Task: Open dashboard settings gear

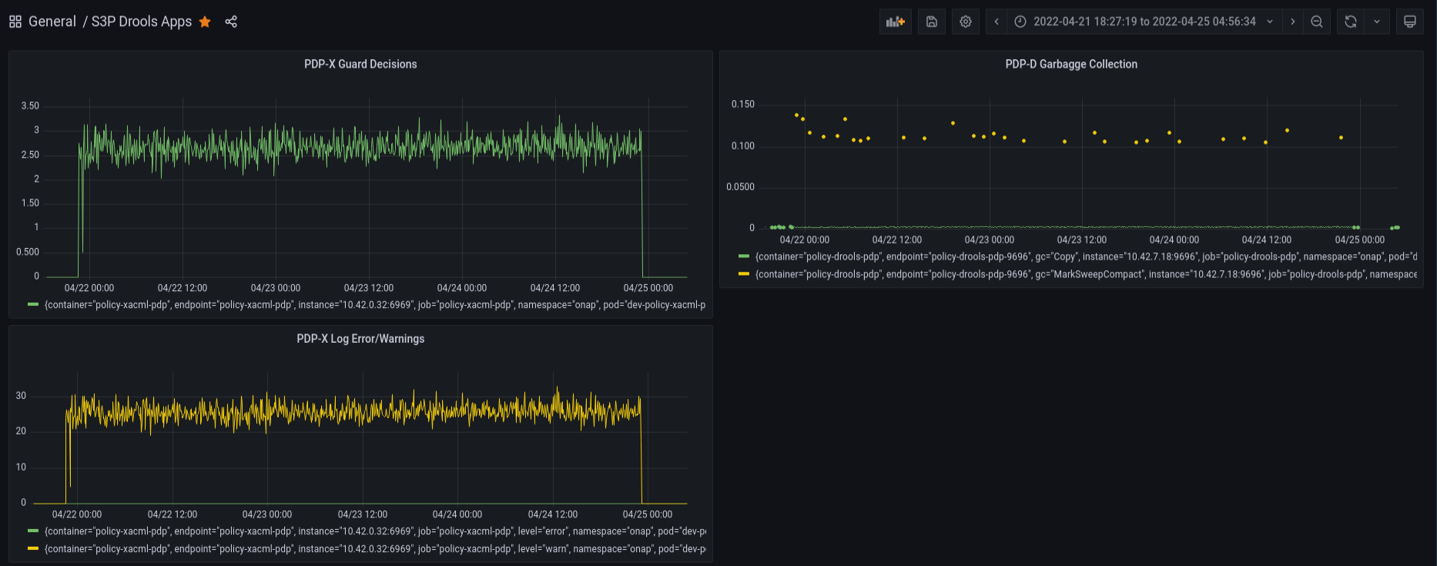Action: pos(966,22)
